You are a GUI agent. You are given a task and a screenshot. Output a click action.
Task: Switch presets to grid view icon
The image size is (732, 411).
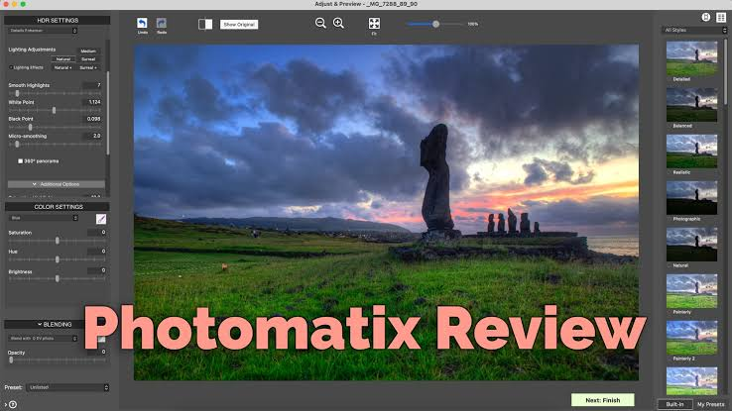[721, 17]
